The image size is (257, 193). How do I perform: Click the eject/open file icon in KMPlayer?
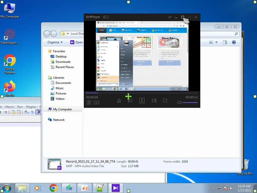[119, 101]
